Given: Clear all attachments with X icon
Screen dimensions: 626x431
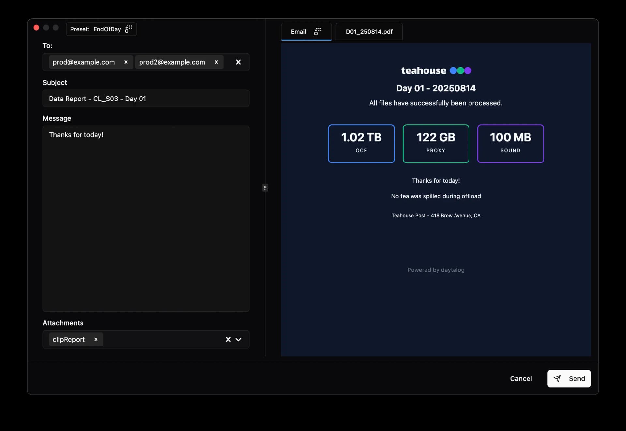Looking at the screenshot, I should click(228, 339).
